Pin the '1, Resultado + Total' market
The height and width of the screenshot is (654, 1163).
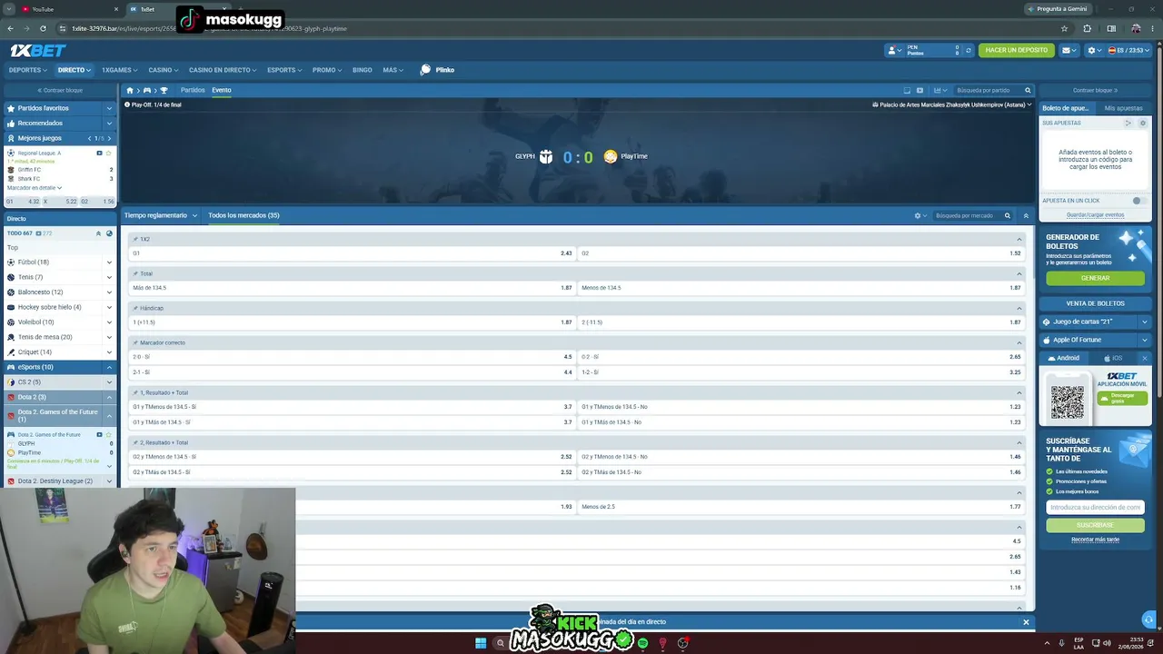pyautogui.click(x=135, y=393)
